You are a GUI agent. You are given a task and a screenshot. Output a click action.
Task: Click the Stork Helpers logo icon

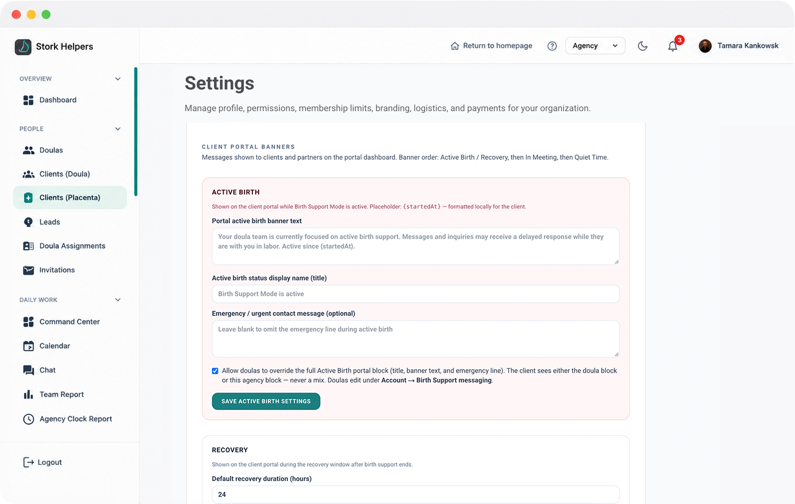pyautogui.click(x=23, y=46)
